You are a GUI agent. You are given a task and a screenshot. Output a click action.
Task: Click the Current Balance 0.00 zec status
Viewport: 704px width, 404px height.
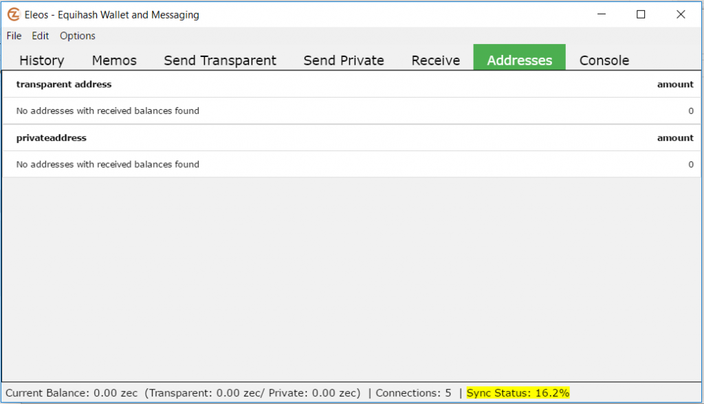(x=71, y=393)
